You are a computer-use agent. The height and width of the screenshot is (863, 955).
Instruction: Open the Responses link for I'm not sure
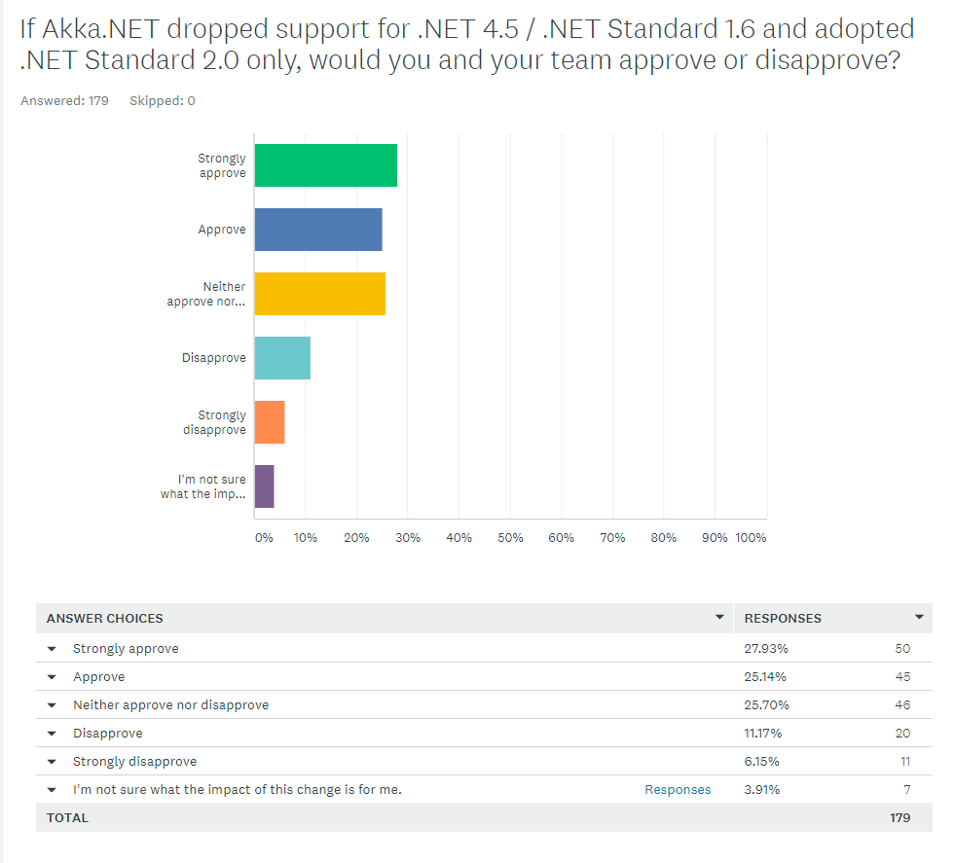(x=678, y=789)
